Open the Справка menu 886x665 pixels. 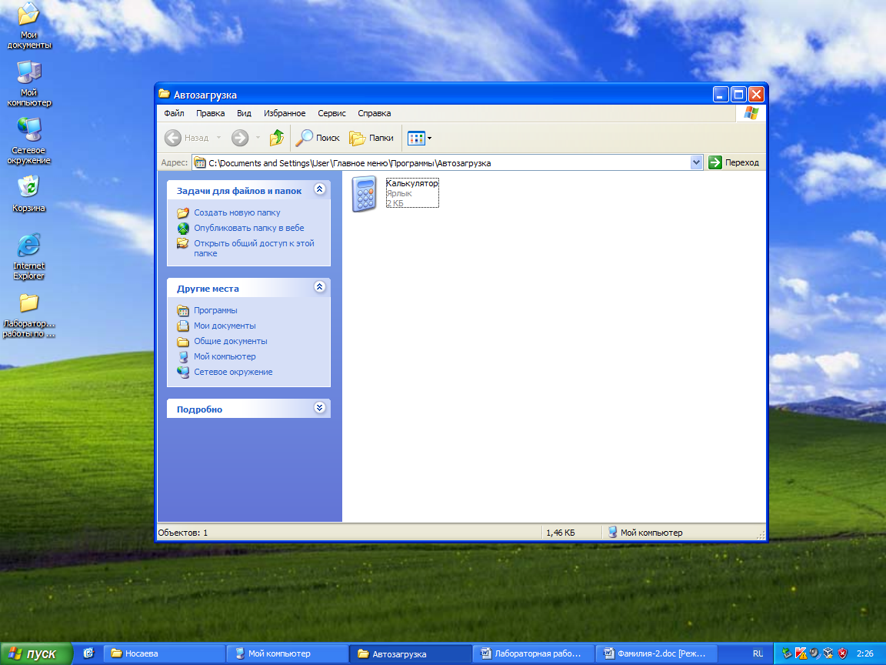(374, 113)
